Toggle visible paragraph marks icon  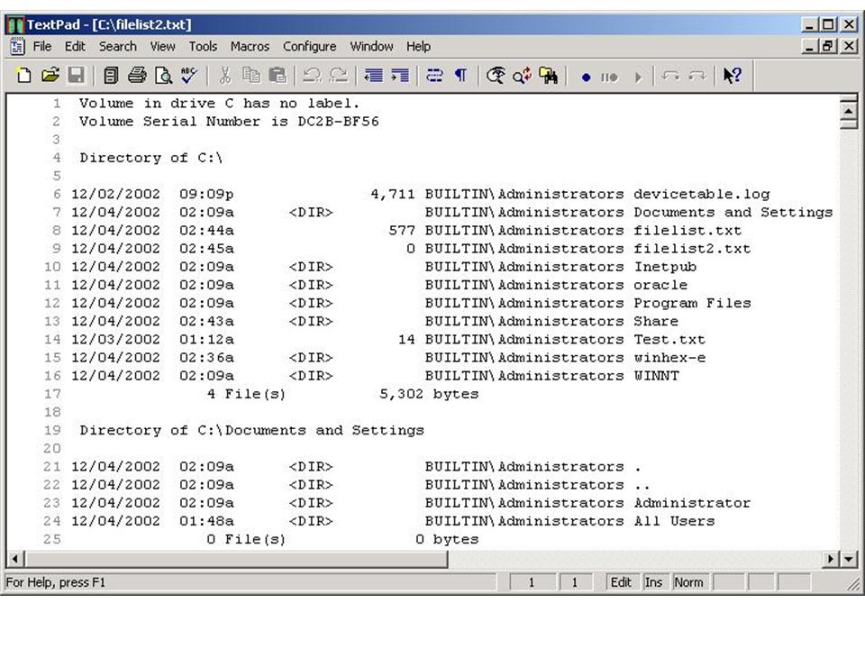(x=460, y=75)
